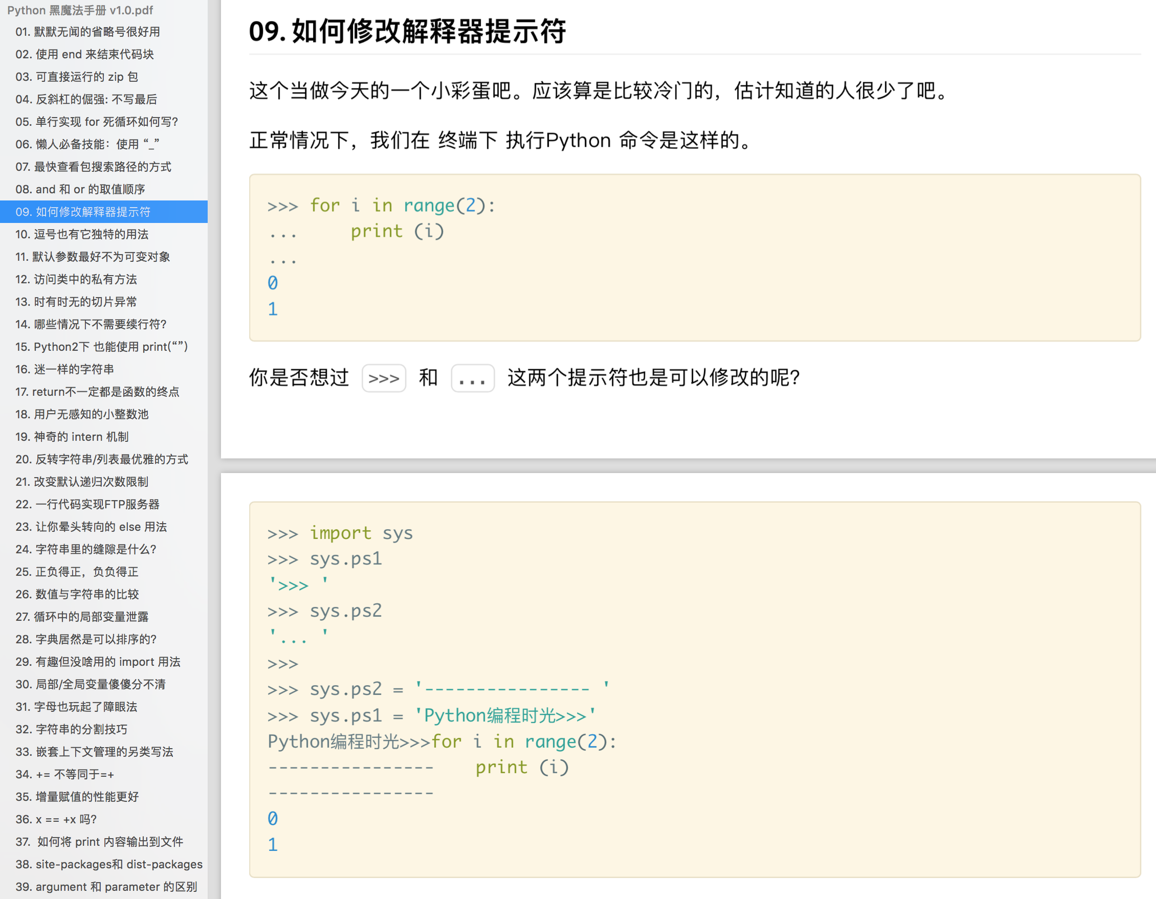Open chapter 19 intern mechanism entry

[x=72, y=437]
